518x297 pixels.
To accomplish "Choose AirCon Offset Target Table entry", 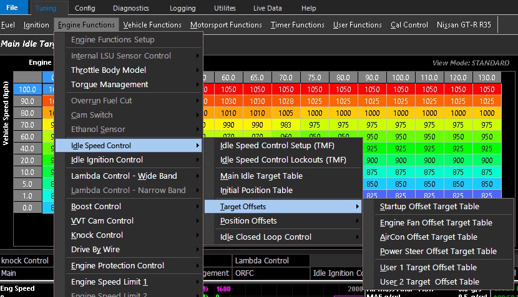I will [x=428, y=237].
